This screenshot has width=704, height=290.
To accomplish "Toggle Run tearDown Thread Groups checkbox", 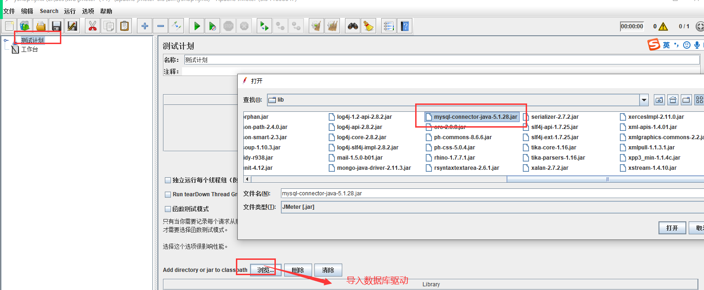I will (x=168, y=194).
